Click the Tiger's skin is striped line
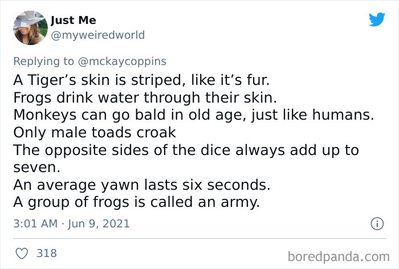Viewport: 399px width, 269px height. pyautogui.click(x=137, y=78)
